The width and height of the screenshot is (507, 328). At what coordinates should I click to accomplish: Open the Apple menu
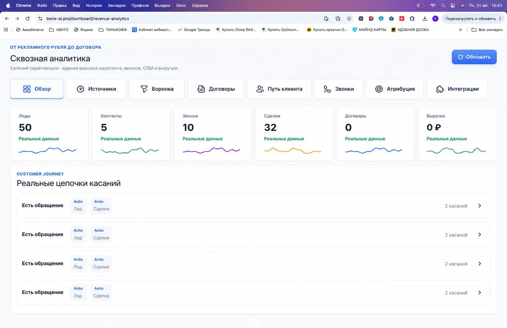[x=8, y=5]
